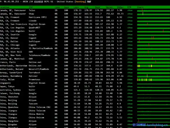Click the StDev column header
Viewport: 170px width, 128px height.
120,7
